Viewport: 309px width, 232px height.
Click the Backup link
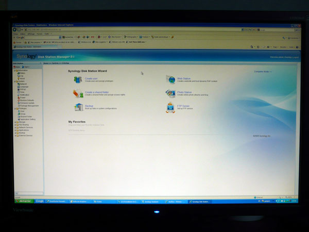[x=89, y=106]
